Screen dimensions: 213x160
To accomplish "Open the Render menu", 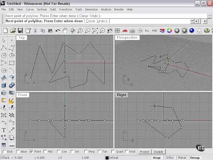I will [x=119, y=9].
